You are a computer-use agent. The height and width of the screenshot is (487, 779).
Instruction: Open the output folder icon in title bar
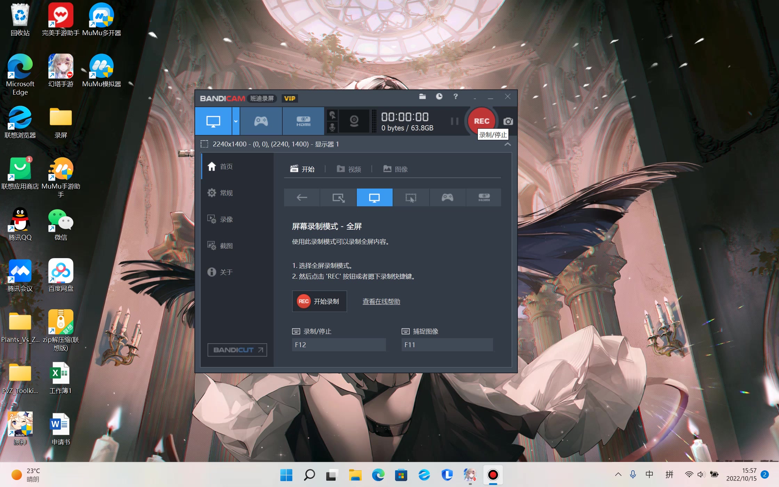point(423,97)
